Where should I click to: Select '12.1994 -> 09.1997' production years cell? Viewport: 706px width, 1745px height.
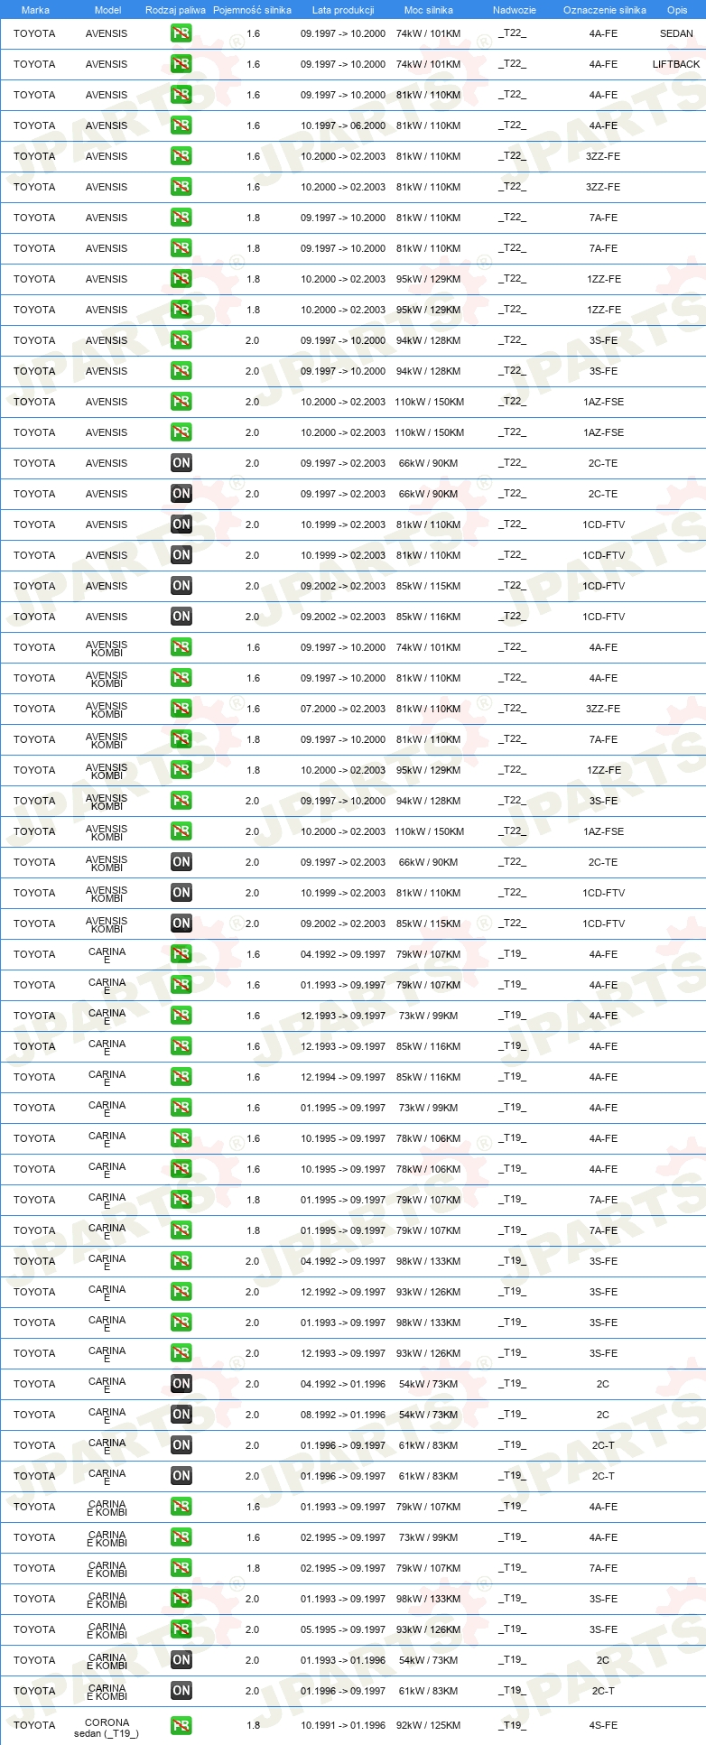pos(343,1077)
